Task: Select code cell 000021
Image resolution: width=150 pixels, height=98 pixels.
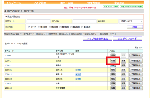Action: 29,70
